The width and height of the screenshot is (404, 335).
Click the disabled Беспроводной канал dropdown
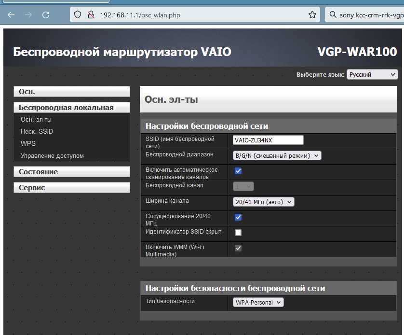[243, 186]
